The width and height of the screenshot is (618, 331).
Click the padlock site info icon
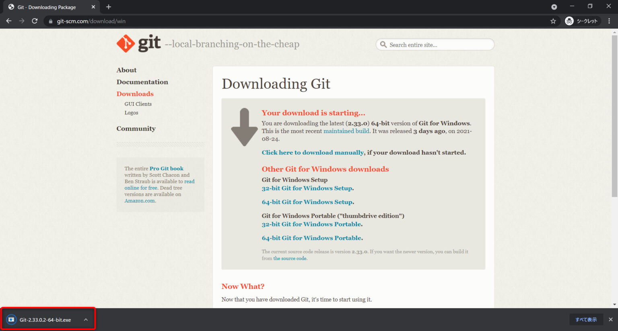coord(51,21)
